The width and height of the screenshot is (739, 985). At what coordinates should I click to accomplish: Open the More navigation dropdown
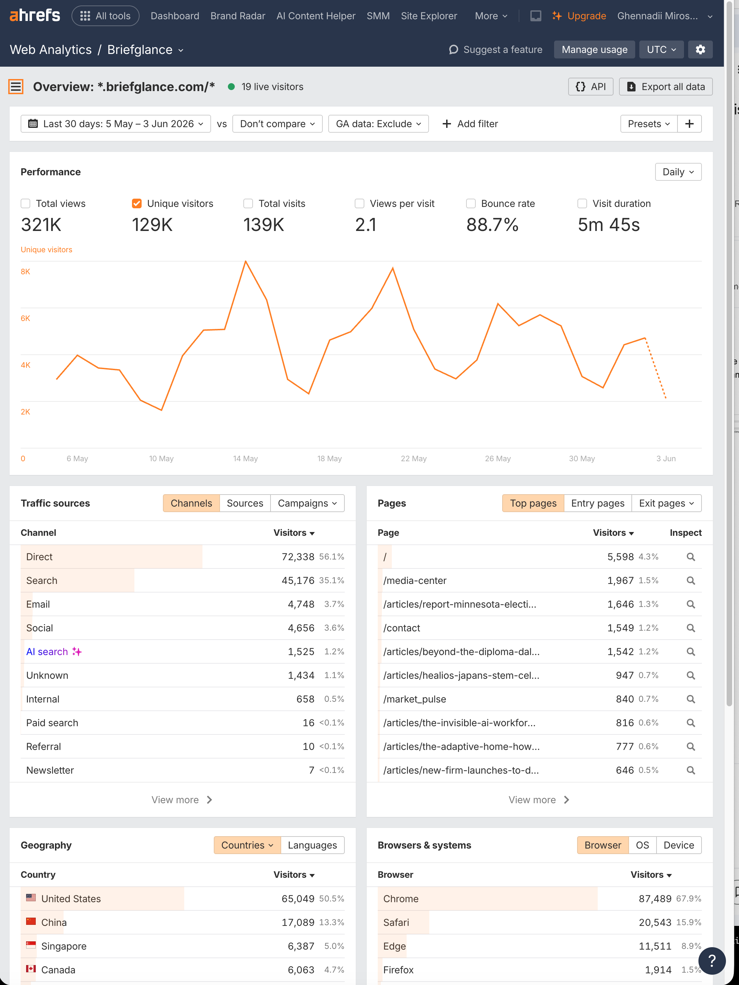pyautogui.click(x=491, y=16)
